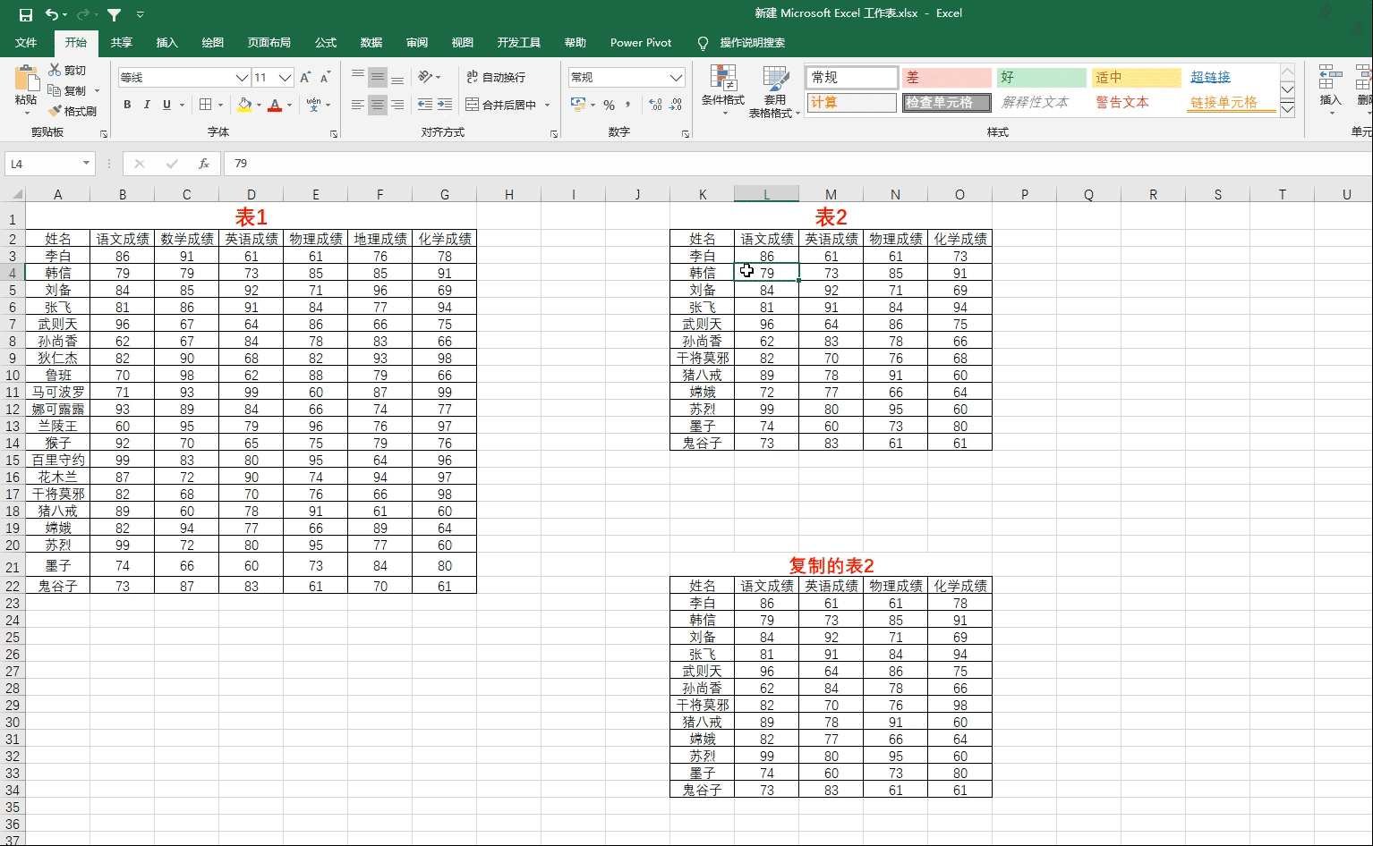Toggle Bold formatting

[127, 105]
